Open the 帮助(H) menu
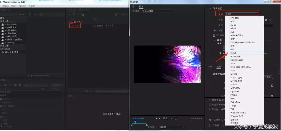Screen dimensions: 281x131 click(32, 6)
